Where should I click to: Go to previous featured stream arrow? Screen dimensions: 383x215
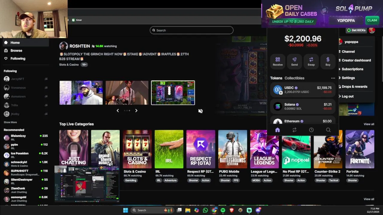coord(118,110)
